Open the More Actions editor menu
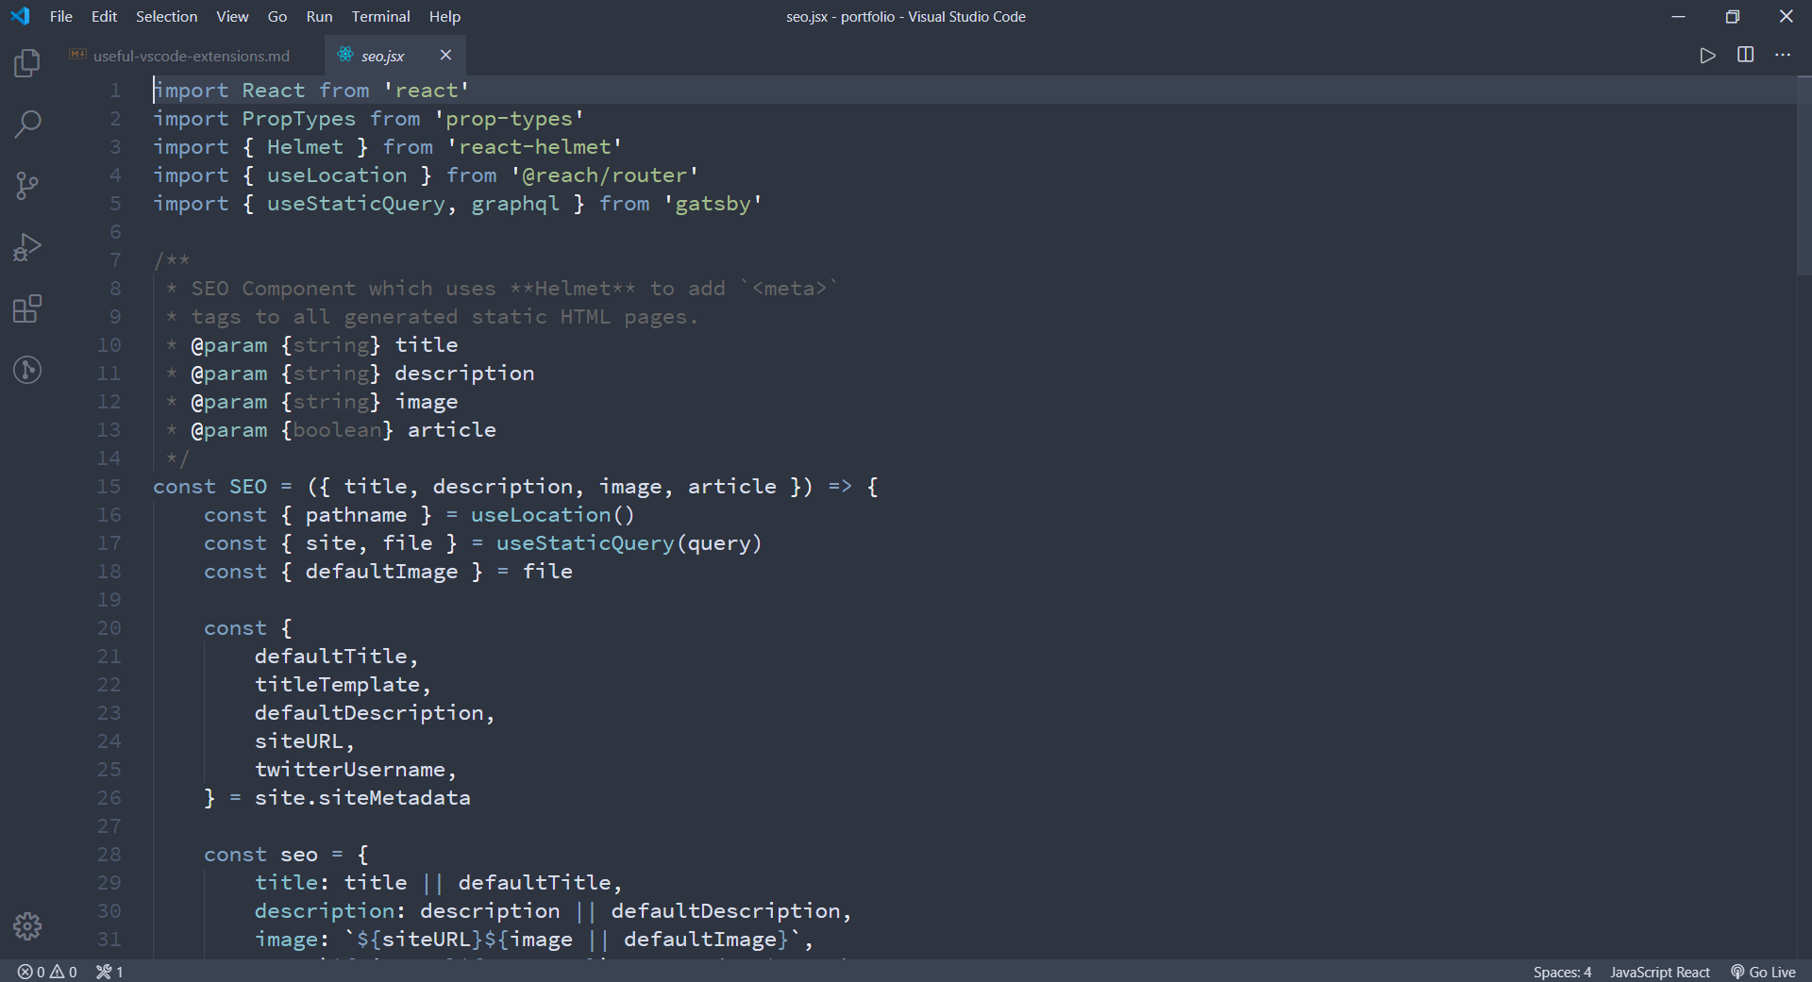 coord(1784,55)
